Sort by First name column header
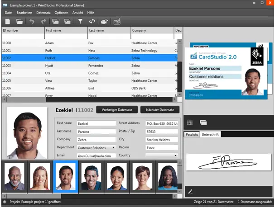275x208 pixels. pos(66,30)
